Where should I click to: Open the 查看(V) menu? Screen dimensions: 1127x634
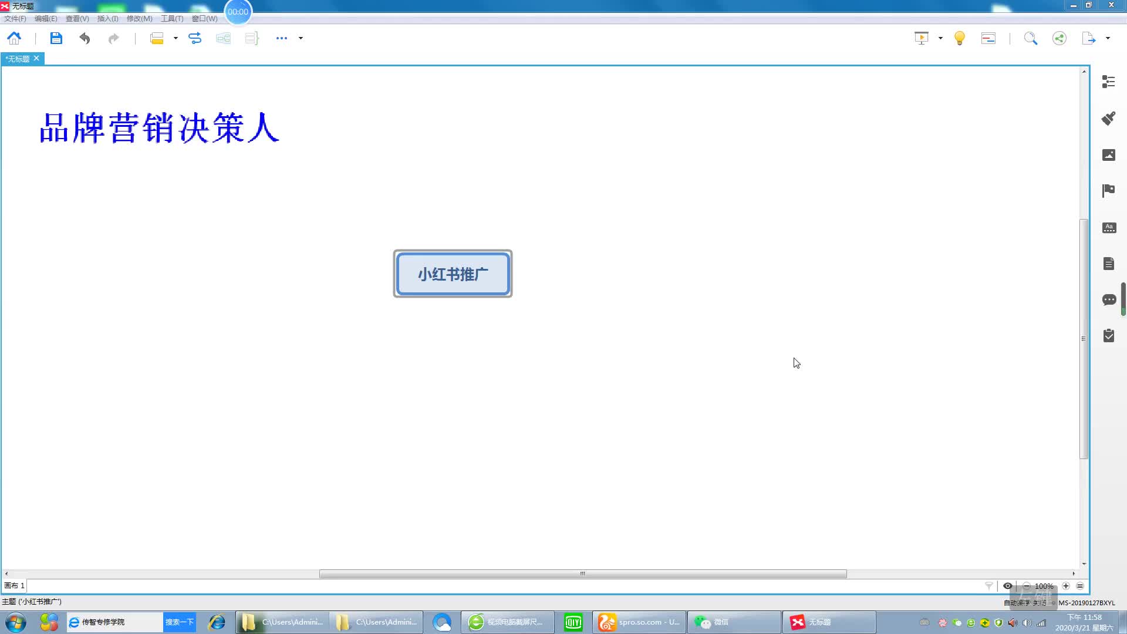point(77,19)
